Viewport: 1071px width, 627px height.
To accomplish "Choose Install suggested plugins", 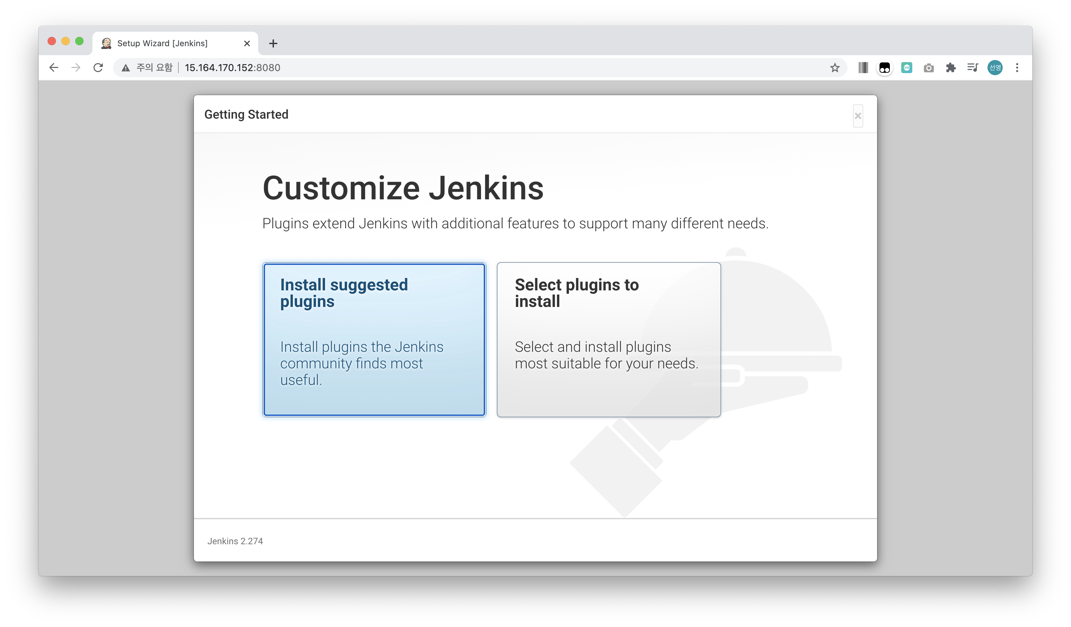I will coord(374,339).
